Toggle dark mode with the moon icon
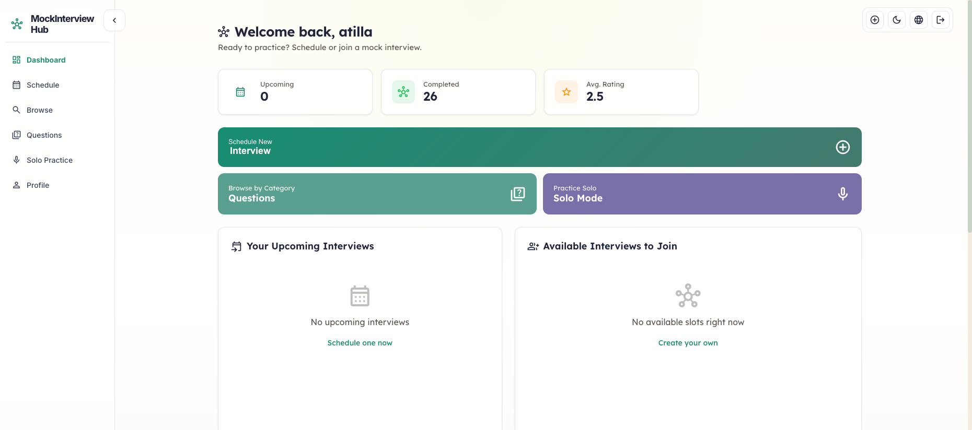This screenshot has height=430, width=972. click(897, 20)
